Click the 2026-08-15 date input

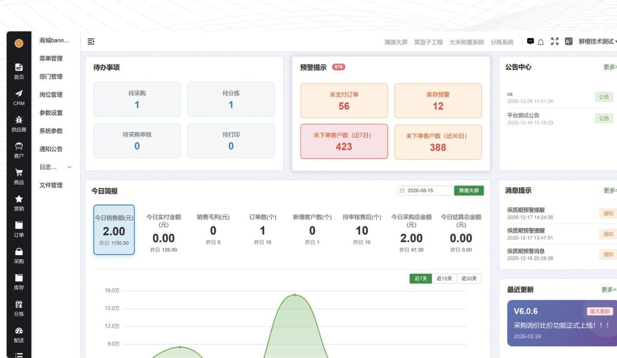click(x=425, y=190)
